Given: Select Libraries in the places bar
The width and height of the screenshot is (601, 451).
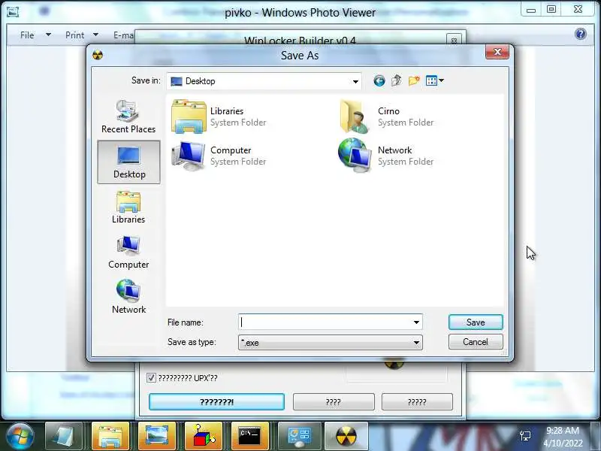Looking at the screenshot, I should [x=128, y=207].
